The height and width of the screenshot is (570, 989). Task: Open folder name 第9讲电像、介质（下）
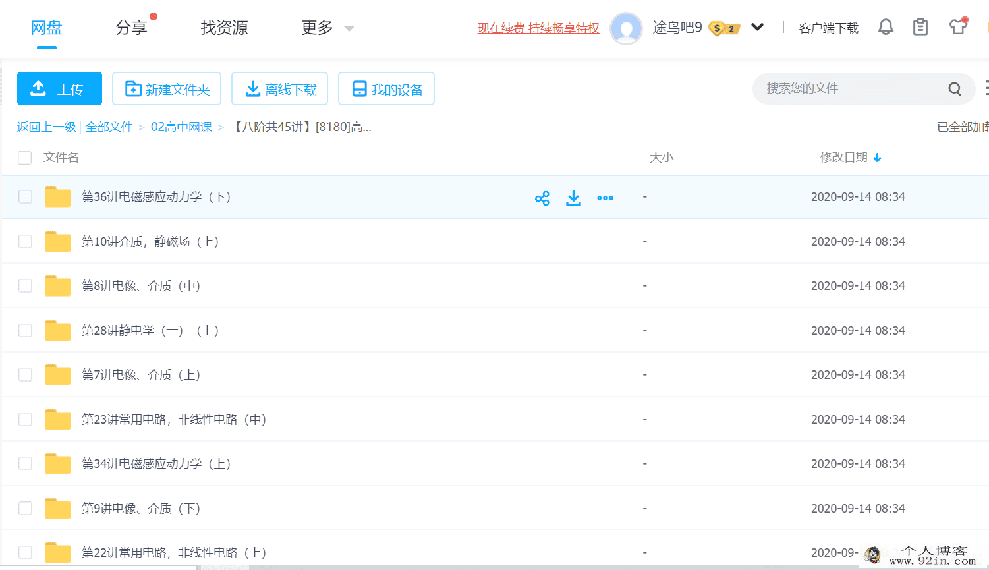pos(141,509)
